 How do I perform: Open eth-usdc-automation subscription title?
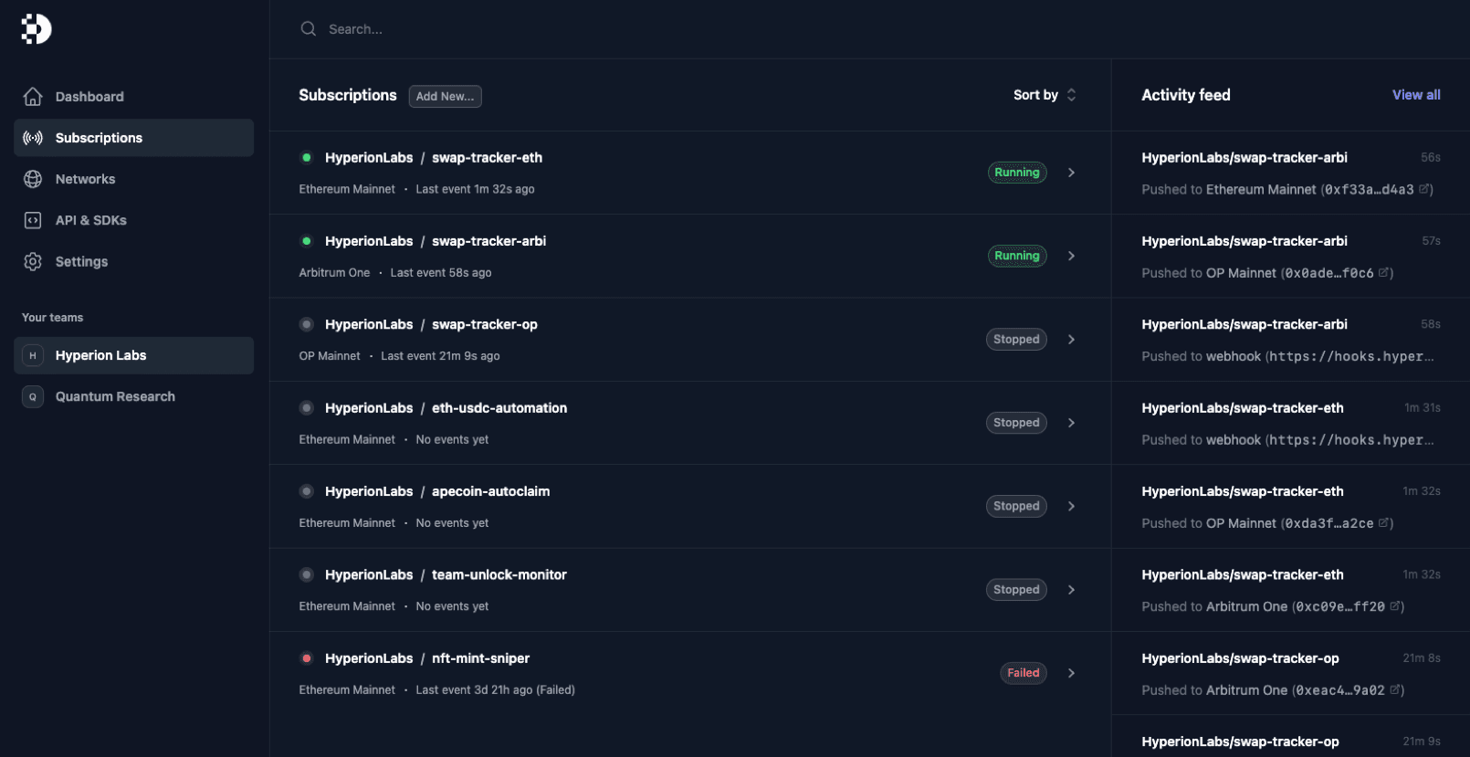(x=446, y=408)
